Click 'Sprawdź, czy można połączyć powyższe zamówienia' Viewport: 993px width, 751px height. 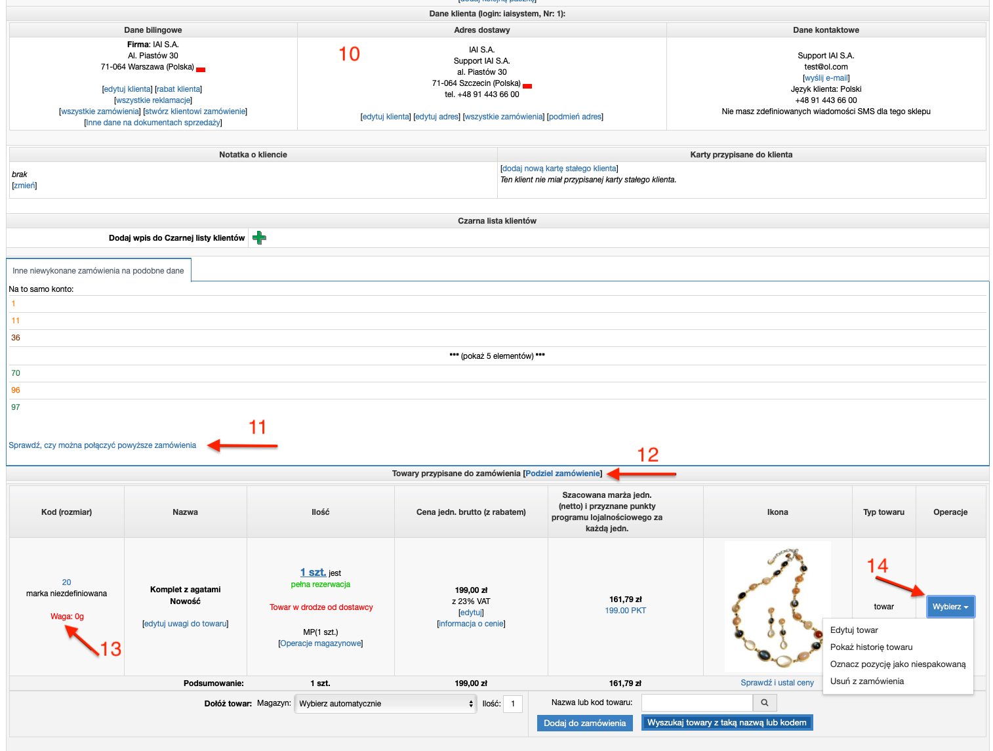tap(102, 445)
